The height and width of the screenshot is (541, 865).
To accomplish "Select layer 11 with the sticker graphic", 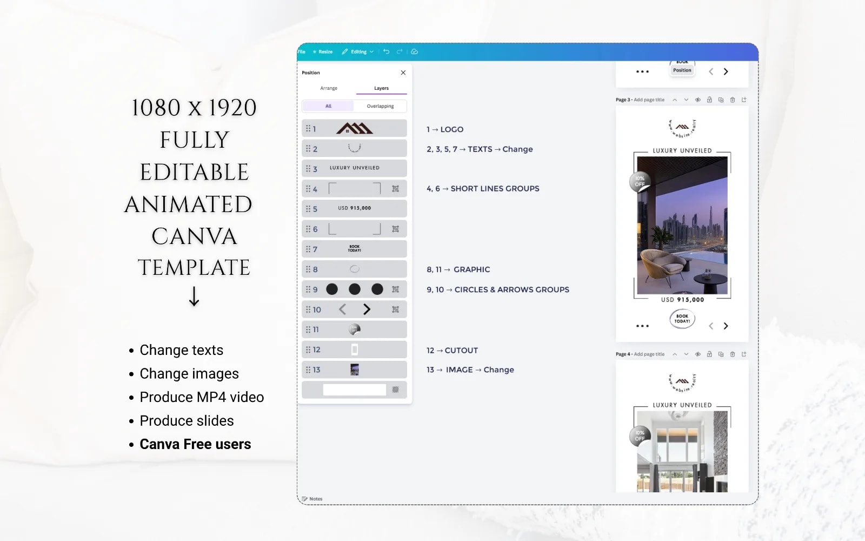I will [354, 329].
